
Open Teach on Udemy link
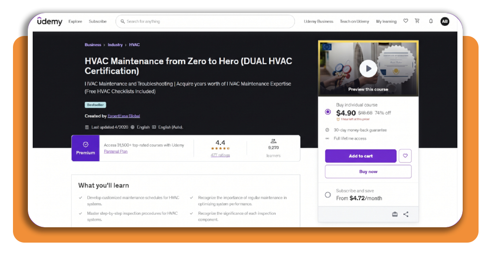coord(355,21)
